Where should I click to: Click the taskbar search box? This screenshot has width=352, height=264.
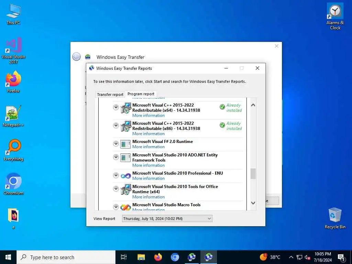(x=66, y=257)
